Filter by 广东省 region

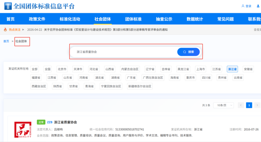pos(131,78)
